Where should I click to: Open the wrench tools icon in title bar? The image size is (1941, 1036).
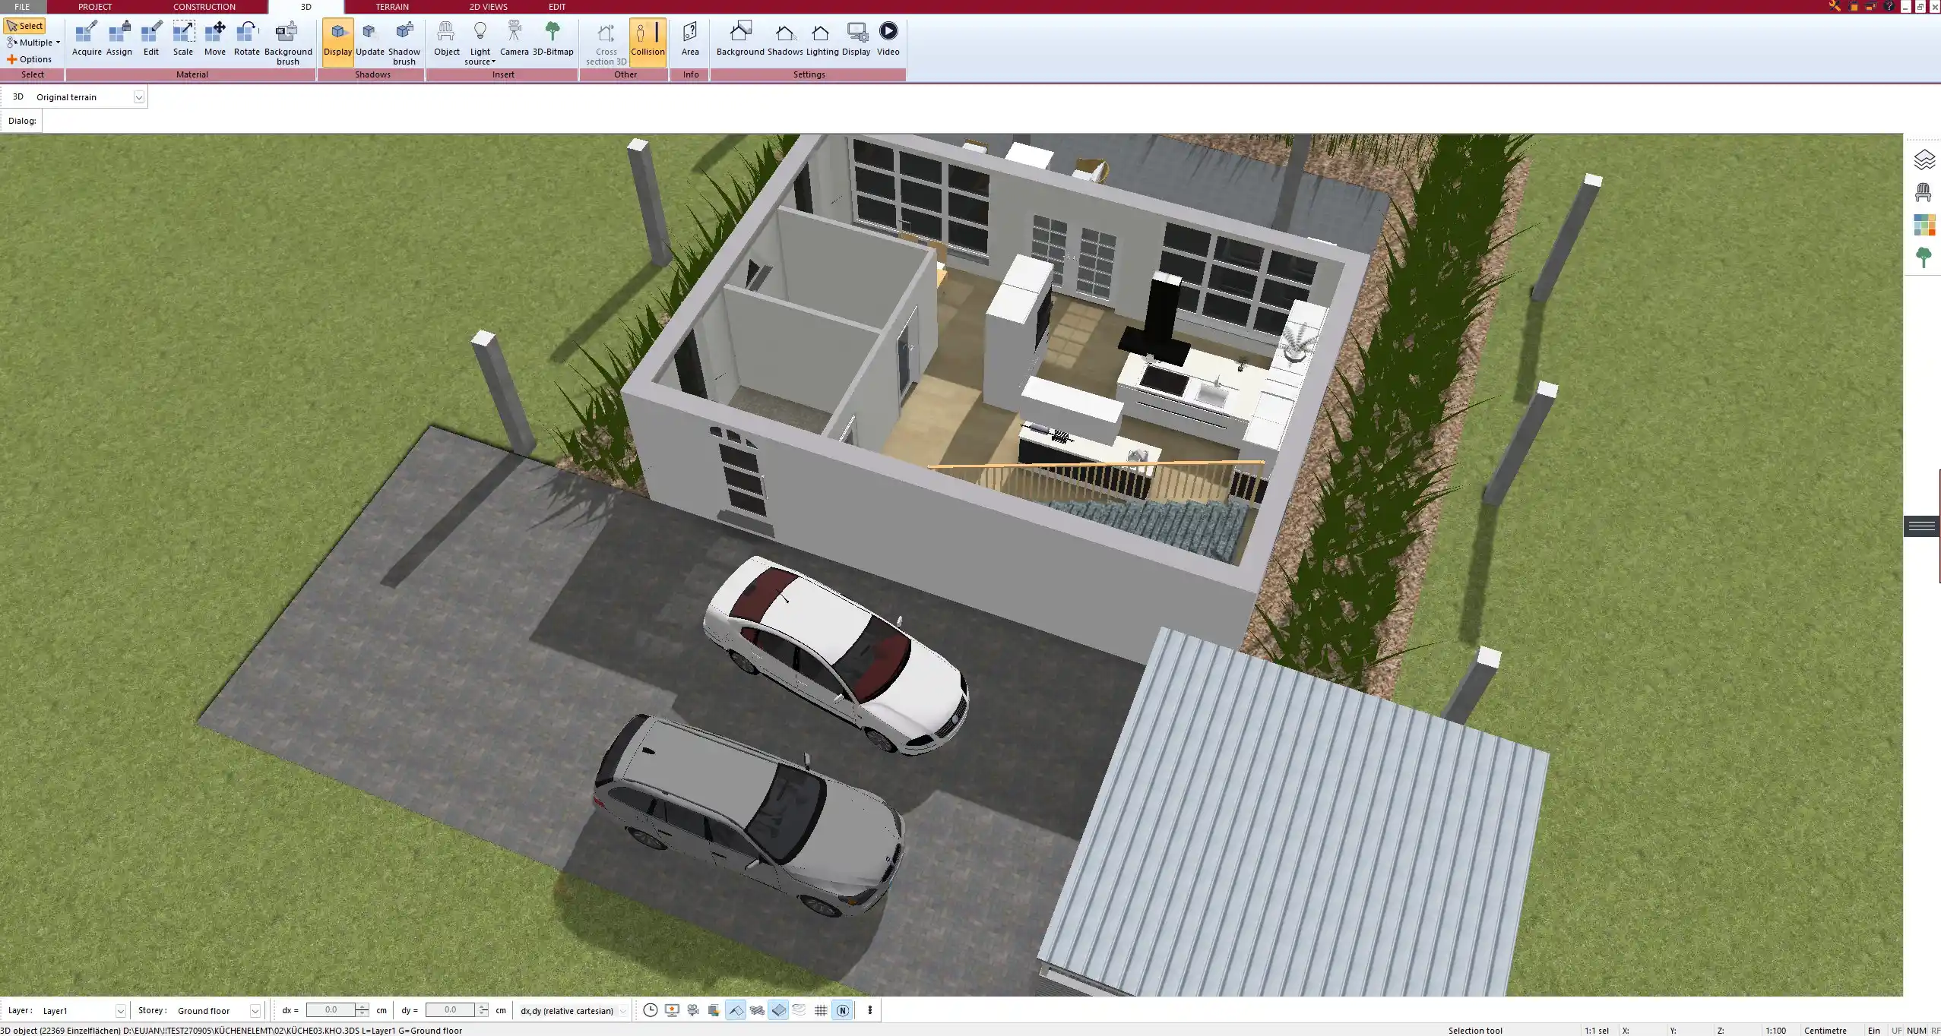(x=1835, y=6)
